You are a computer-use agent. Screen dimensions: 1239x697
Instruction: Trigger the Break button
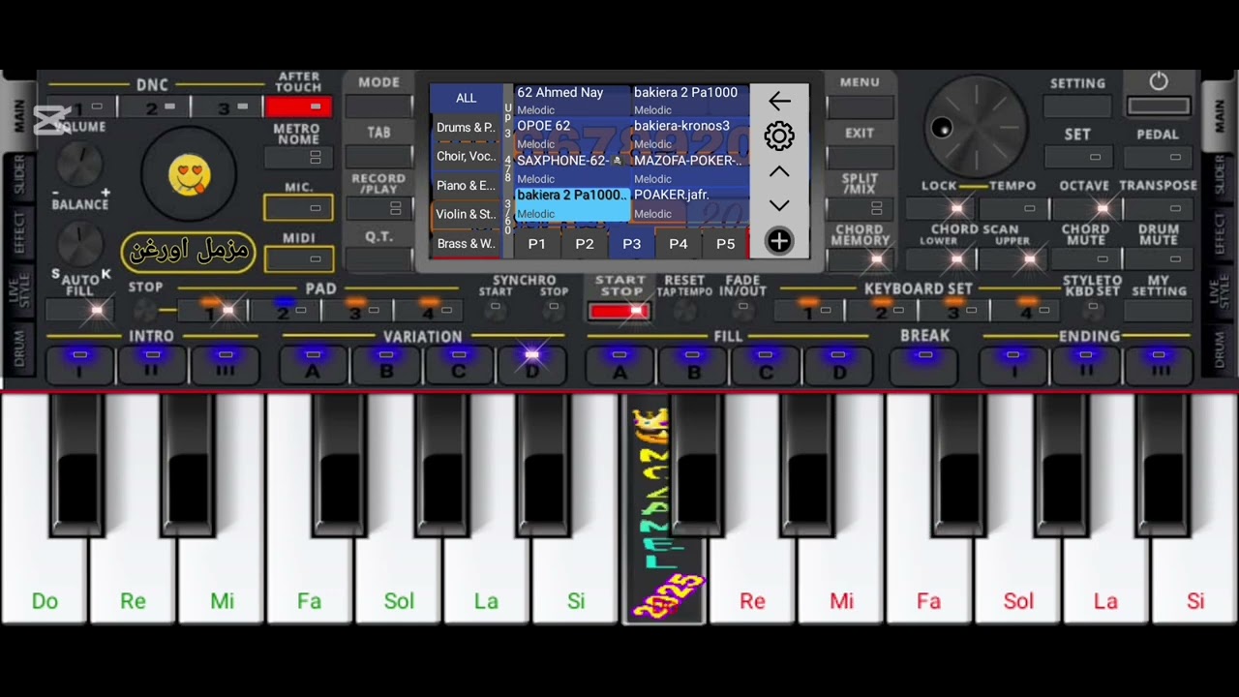[924, 364]
